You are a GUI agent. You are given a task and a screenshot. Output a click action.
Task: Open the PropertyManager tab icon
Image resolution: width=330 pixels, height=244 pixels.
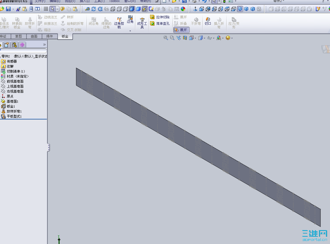coord(7,45)
